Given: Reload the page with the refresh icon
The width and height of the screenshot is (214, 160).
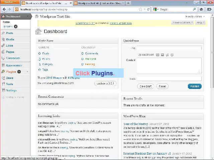Looking at the screenshot, I should 148,9.
